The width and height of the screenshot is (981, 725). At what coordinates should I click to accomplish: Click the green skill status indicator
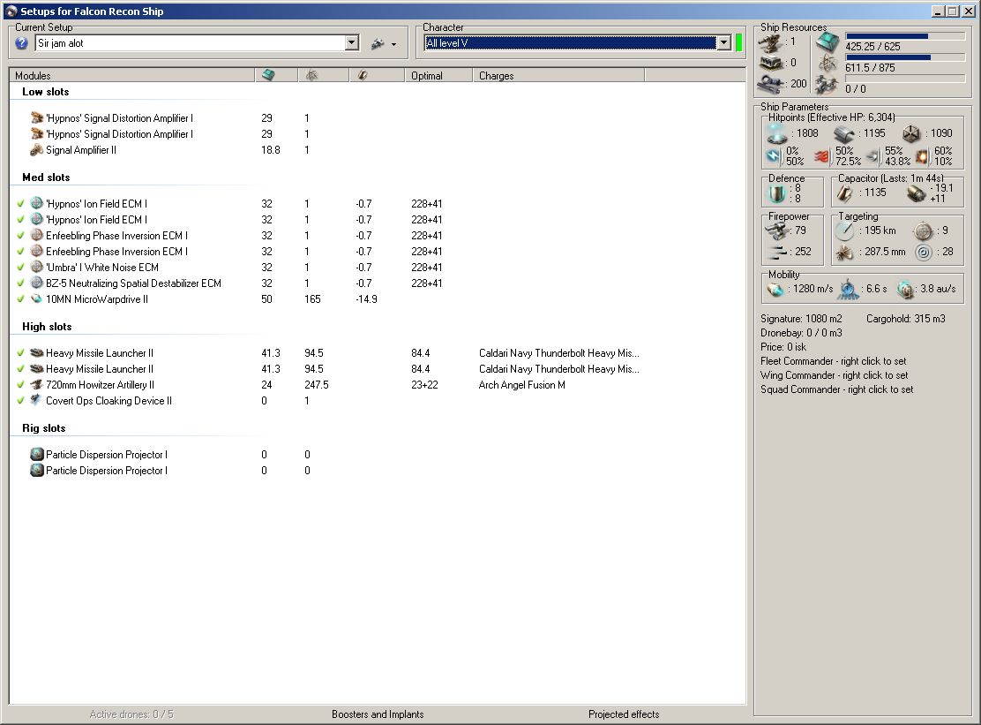click(x=739, y=42)
